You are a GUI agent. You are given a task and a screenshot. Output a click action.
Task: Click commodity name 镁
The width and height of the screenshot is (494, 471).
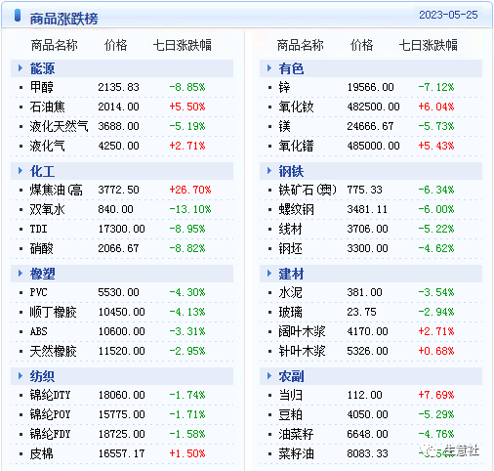tap(284, 126)
